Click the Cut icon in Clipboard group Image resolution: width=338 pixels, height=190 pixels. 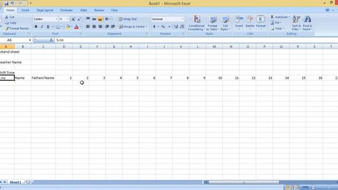click(x=7, y=17)
